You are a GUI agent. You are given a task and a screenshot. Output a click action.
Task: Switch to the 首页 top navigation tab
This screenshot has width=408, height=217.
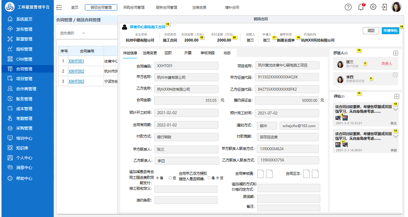(75, 7)
